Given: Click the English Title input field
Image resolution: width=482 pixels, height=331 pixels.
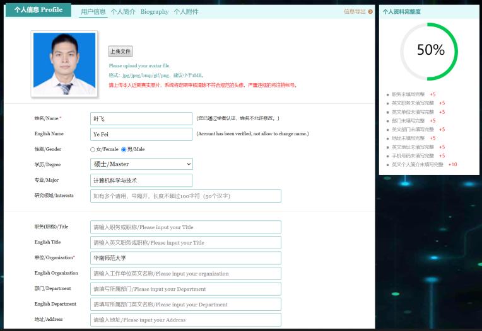Looking at the screenshot, I should coord(185,243).
